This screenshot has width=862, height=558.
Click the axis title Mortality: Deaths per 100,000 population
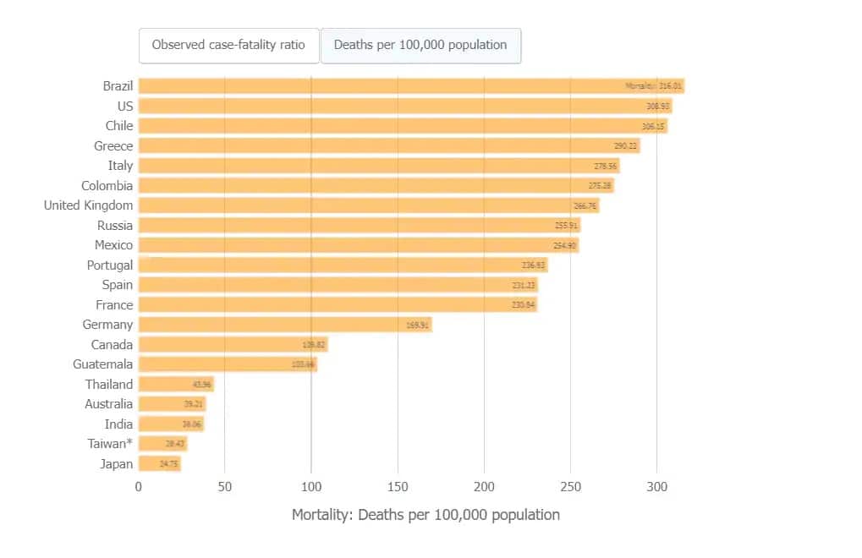pyautogui.click(x=425, y=514)
